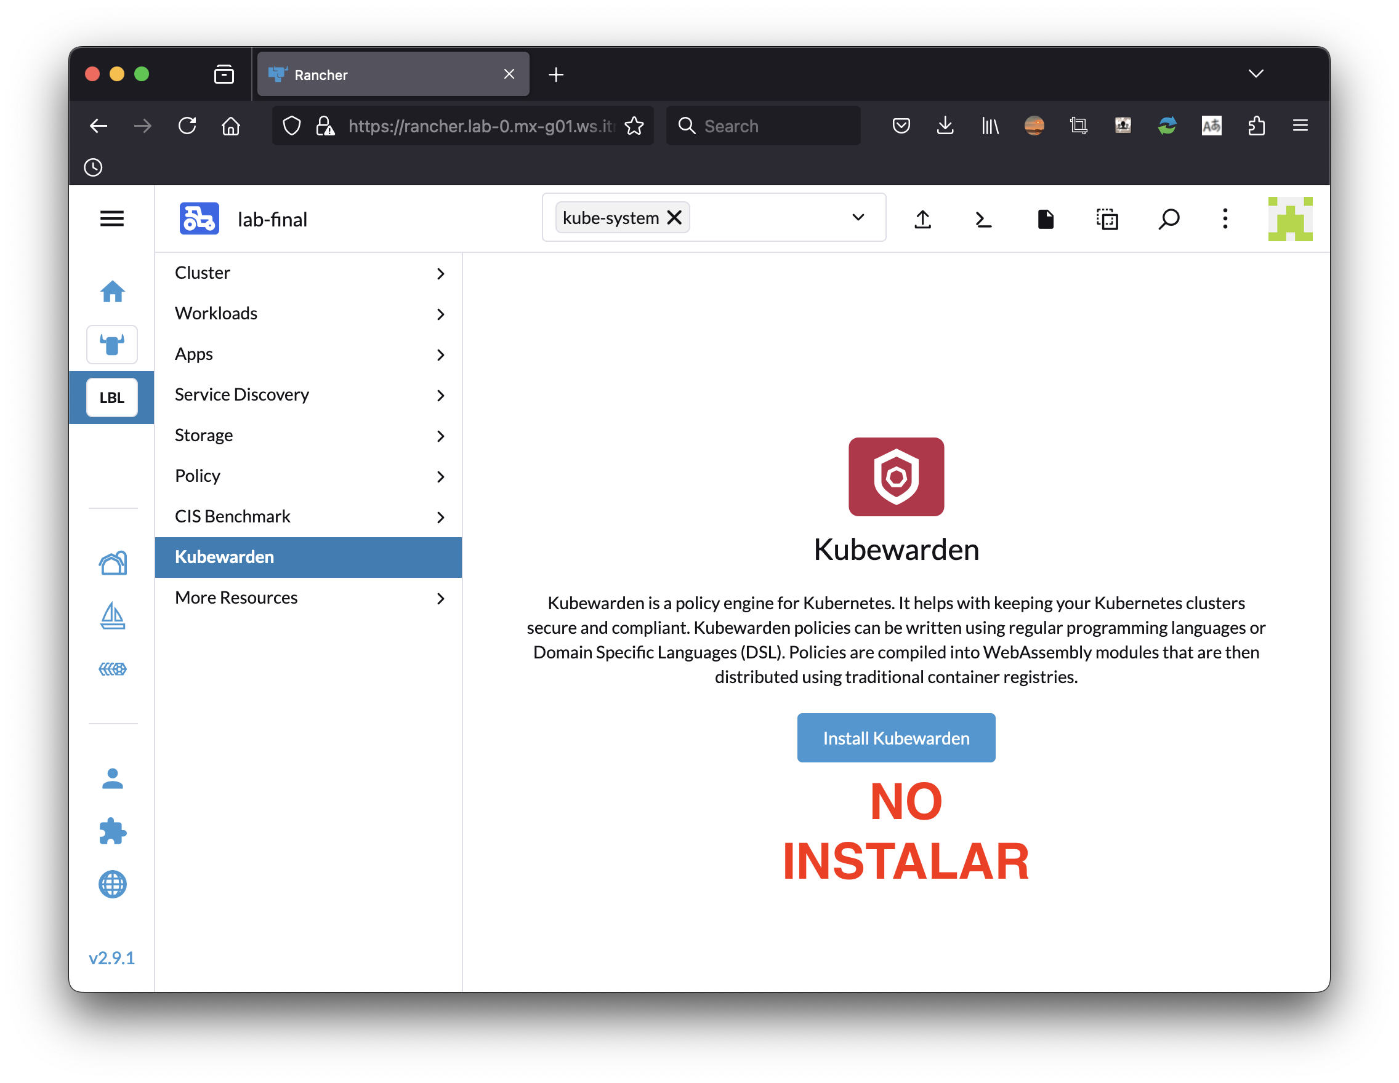Click the connection lock warning icon
Screen dimensions: 1399x1083
[325, 126]
